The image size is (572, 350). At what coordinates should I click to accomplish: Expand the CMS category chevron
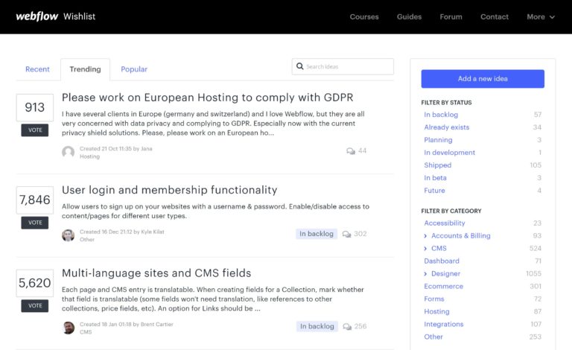[425, 249]
